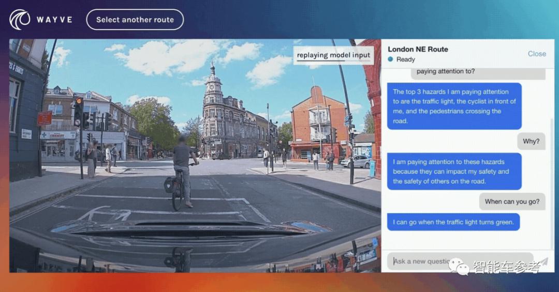Image resolution: width=559 pixels, height=292 pixels.
Task: Select the traffic light turns green answer
Action: 453,222
